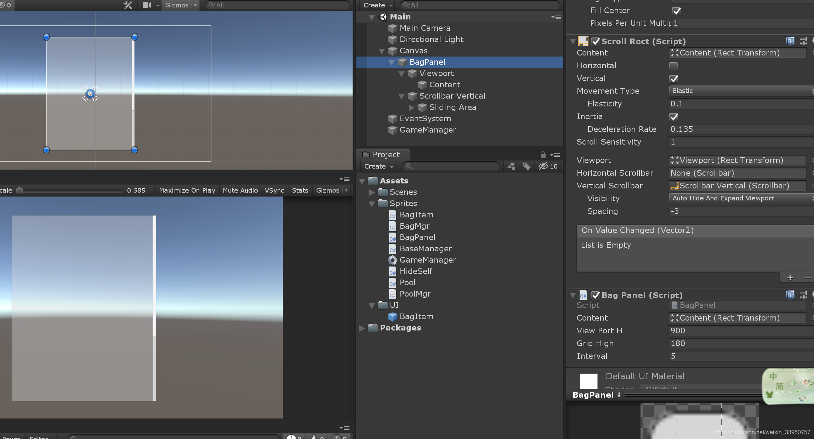The width and height of the screenshot is (814, 439).
Task: Expand the Packages folder
Action: click(x=362, y=328)
